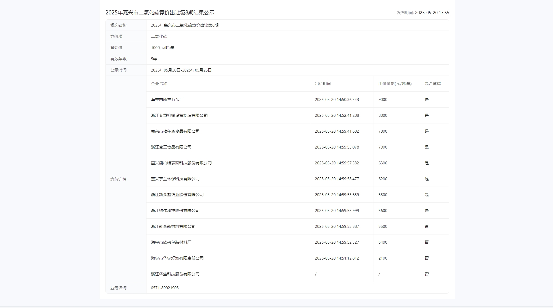Select phone number 0571-89921905
Image resolution: width=553 pixels, height=308 pixels.
point(165,288)
